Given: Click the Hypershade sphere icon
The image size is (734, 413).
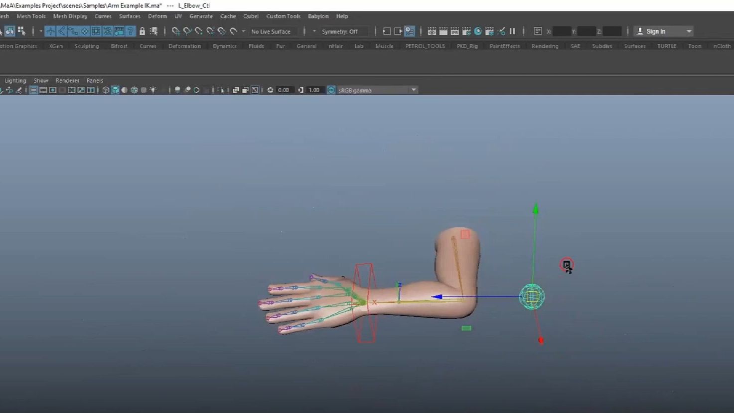Looking at the screenshot, I should [x=478, y=31].
